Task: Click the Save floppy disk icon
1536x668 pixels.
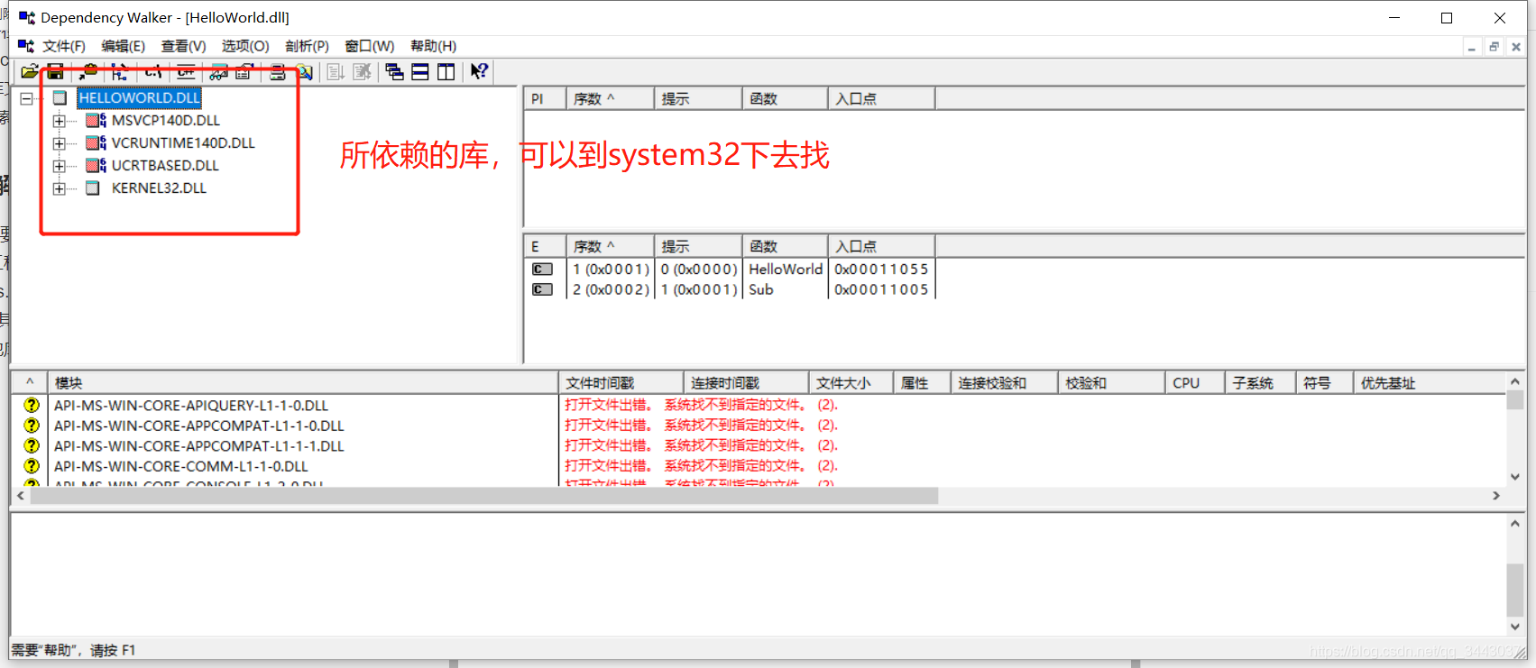Action: pyautogui.click(x=55, y=72)
